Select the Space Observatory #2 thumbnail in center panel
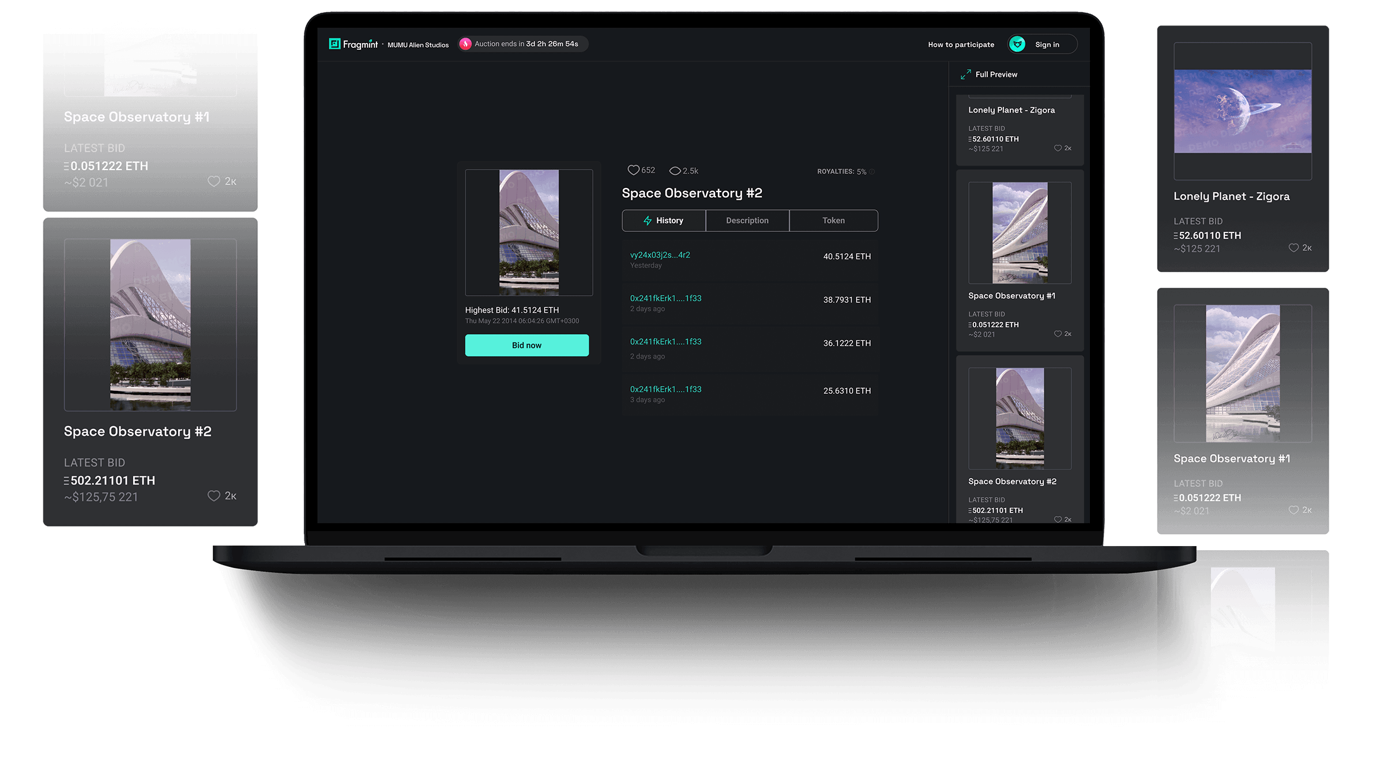Image resolution: width=1384 pixels, height=771 pixels. 527,232
